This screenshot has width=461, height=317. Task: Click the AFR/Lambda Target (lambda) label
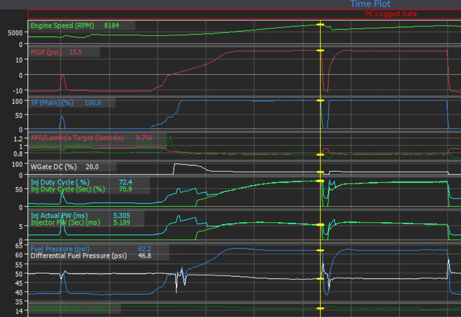[77, 138]
